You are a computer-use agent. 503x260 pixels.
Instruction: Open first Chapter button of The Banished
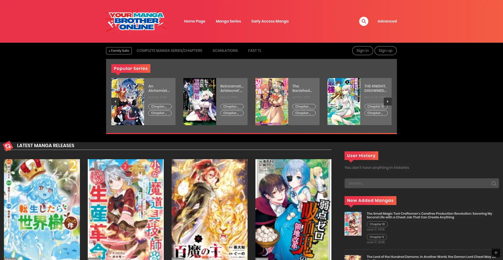pos(304,107)
